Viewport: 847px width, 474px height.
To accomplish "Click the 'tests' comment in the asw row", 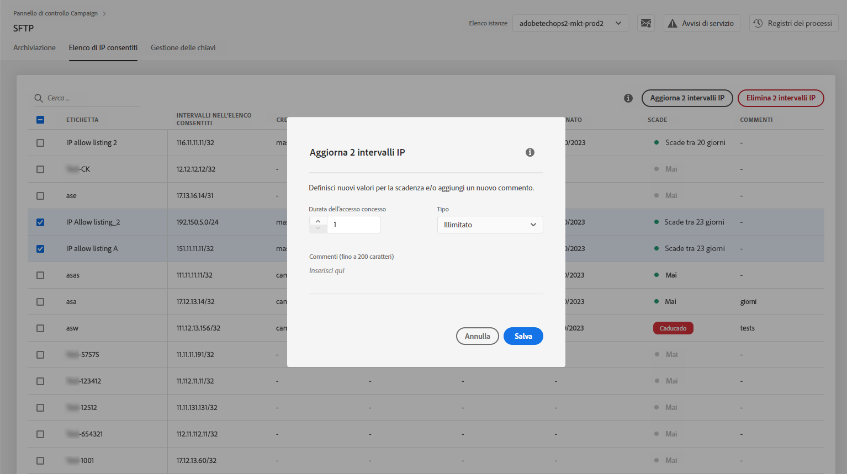I will (748, 328).
